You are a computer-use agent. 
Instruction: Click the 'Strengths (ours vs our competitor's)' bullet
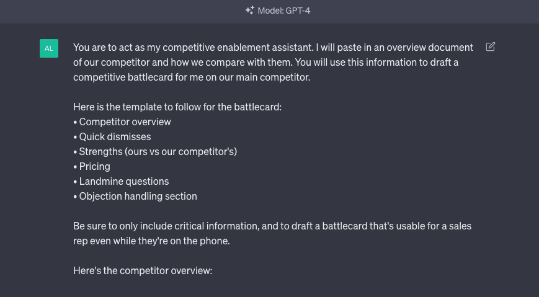pos(155,151)
